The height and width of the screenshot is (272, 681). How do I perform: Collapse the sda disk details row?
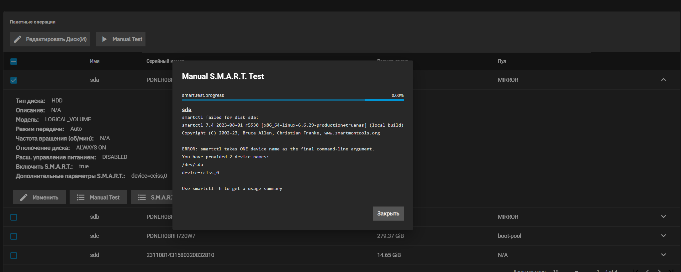(x=663, y=80)
